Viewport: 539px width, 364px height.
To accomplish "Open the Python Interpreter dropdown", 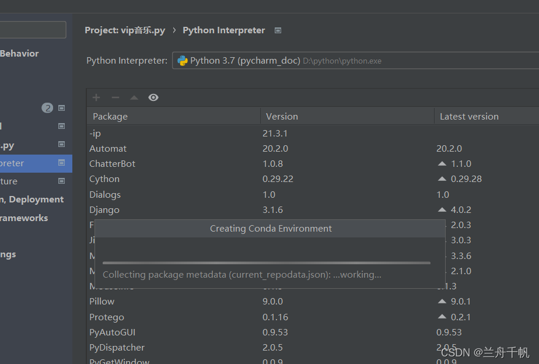I will (356, 61).
